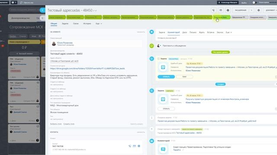The image size is (277, 155).
Task: Open the Документ dropdown button
Action: point(271,10)
